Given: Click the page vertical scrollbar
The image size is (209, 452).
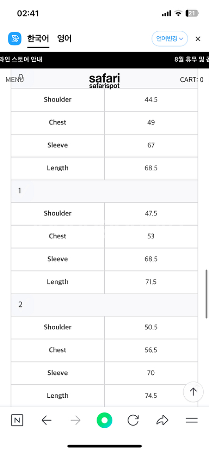Looking at the screenshot, I should 207,294.
